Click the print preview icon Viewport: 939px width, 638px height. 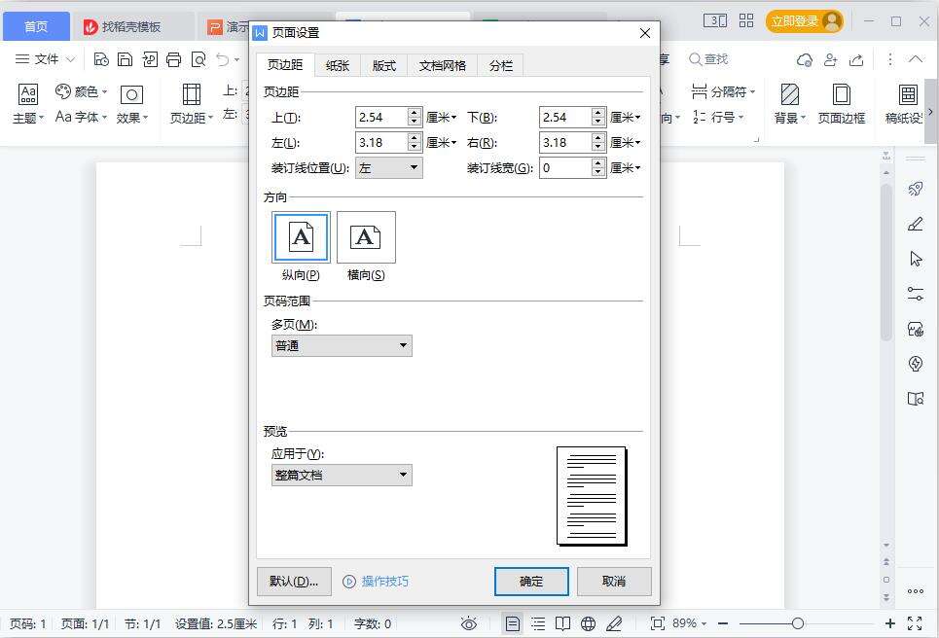coord(199,59)
